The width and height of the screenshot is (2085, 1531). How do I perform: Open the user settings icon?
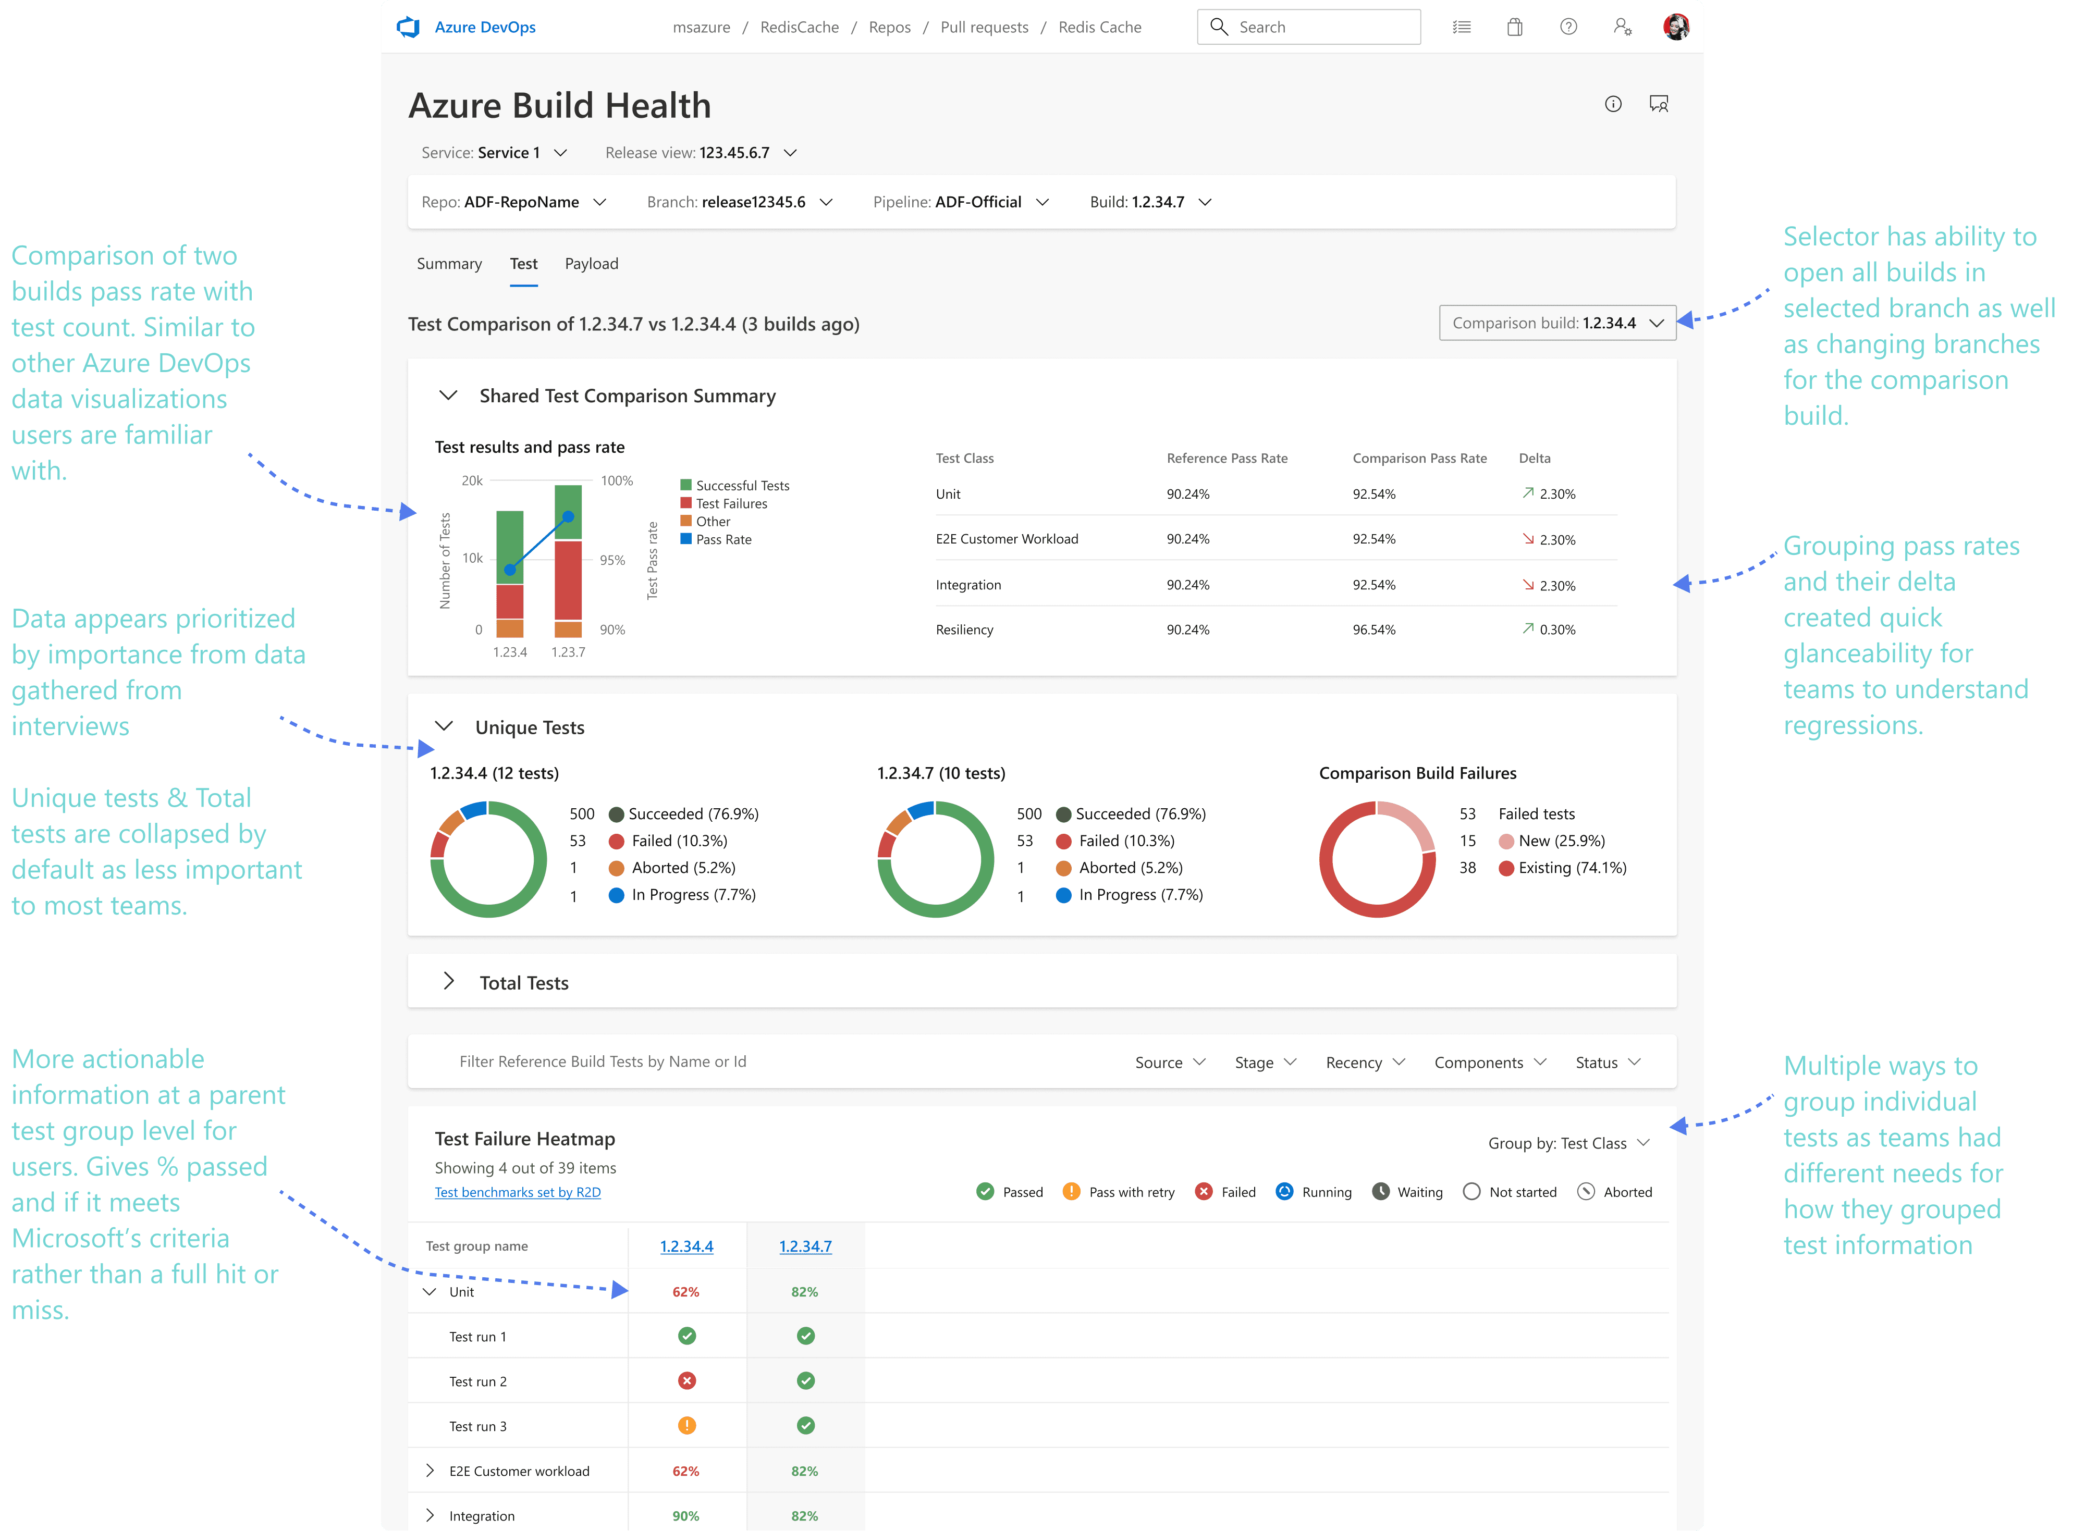1622,27
